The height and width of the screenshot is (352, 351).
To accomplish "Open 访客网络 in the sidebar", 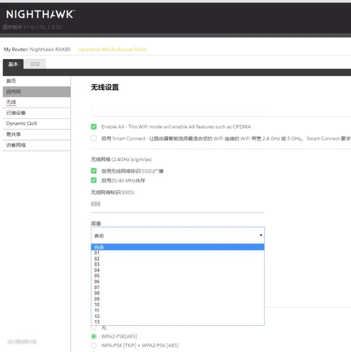I will point(37,145).
